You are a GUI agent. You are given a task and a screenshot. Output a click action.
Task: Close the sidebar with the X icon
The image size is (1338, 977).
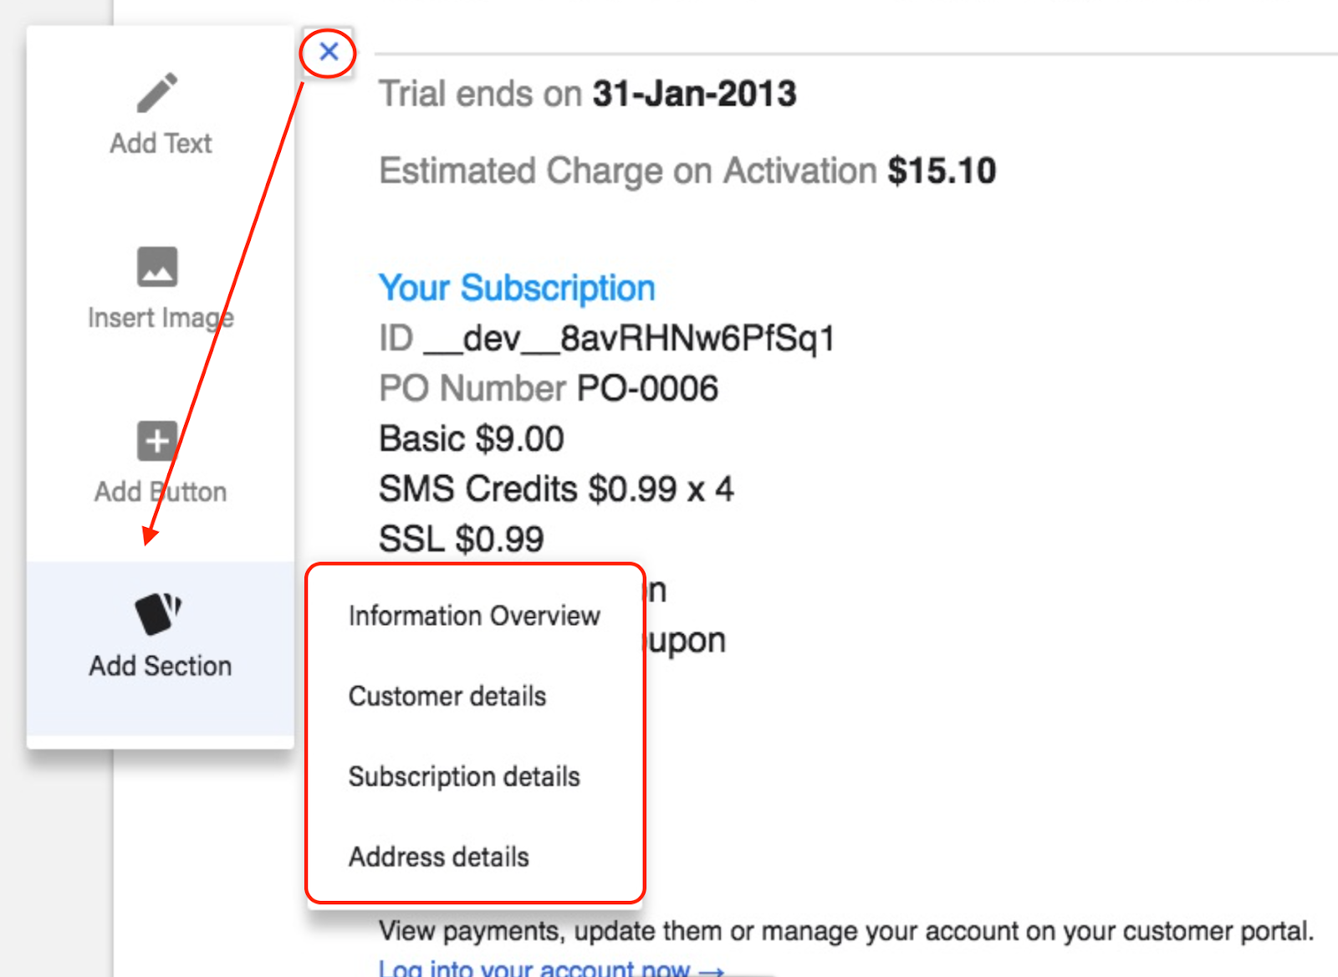329,52
